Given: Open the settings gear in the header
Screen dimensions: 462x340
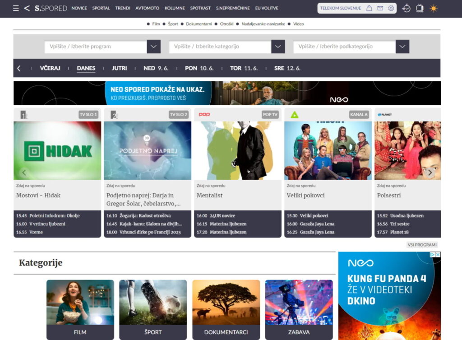Looking at the screenshot, I should pyautogui.click(x=391, y=8).
